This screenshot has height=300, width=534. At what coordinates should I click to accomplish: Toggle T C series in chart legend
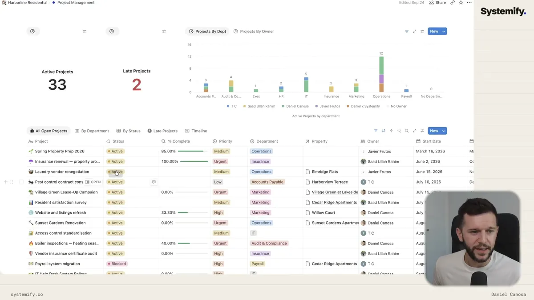click(x=231, y=106)
